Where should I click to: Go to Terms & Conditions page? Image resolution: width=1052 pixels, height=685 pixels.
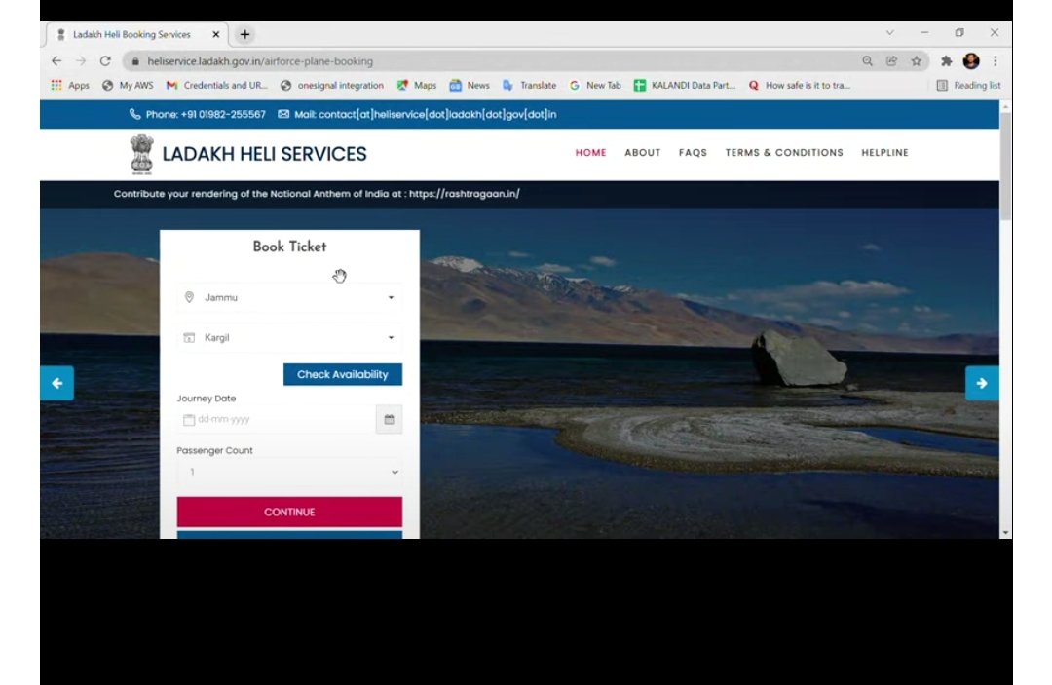tap(784, 153)
